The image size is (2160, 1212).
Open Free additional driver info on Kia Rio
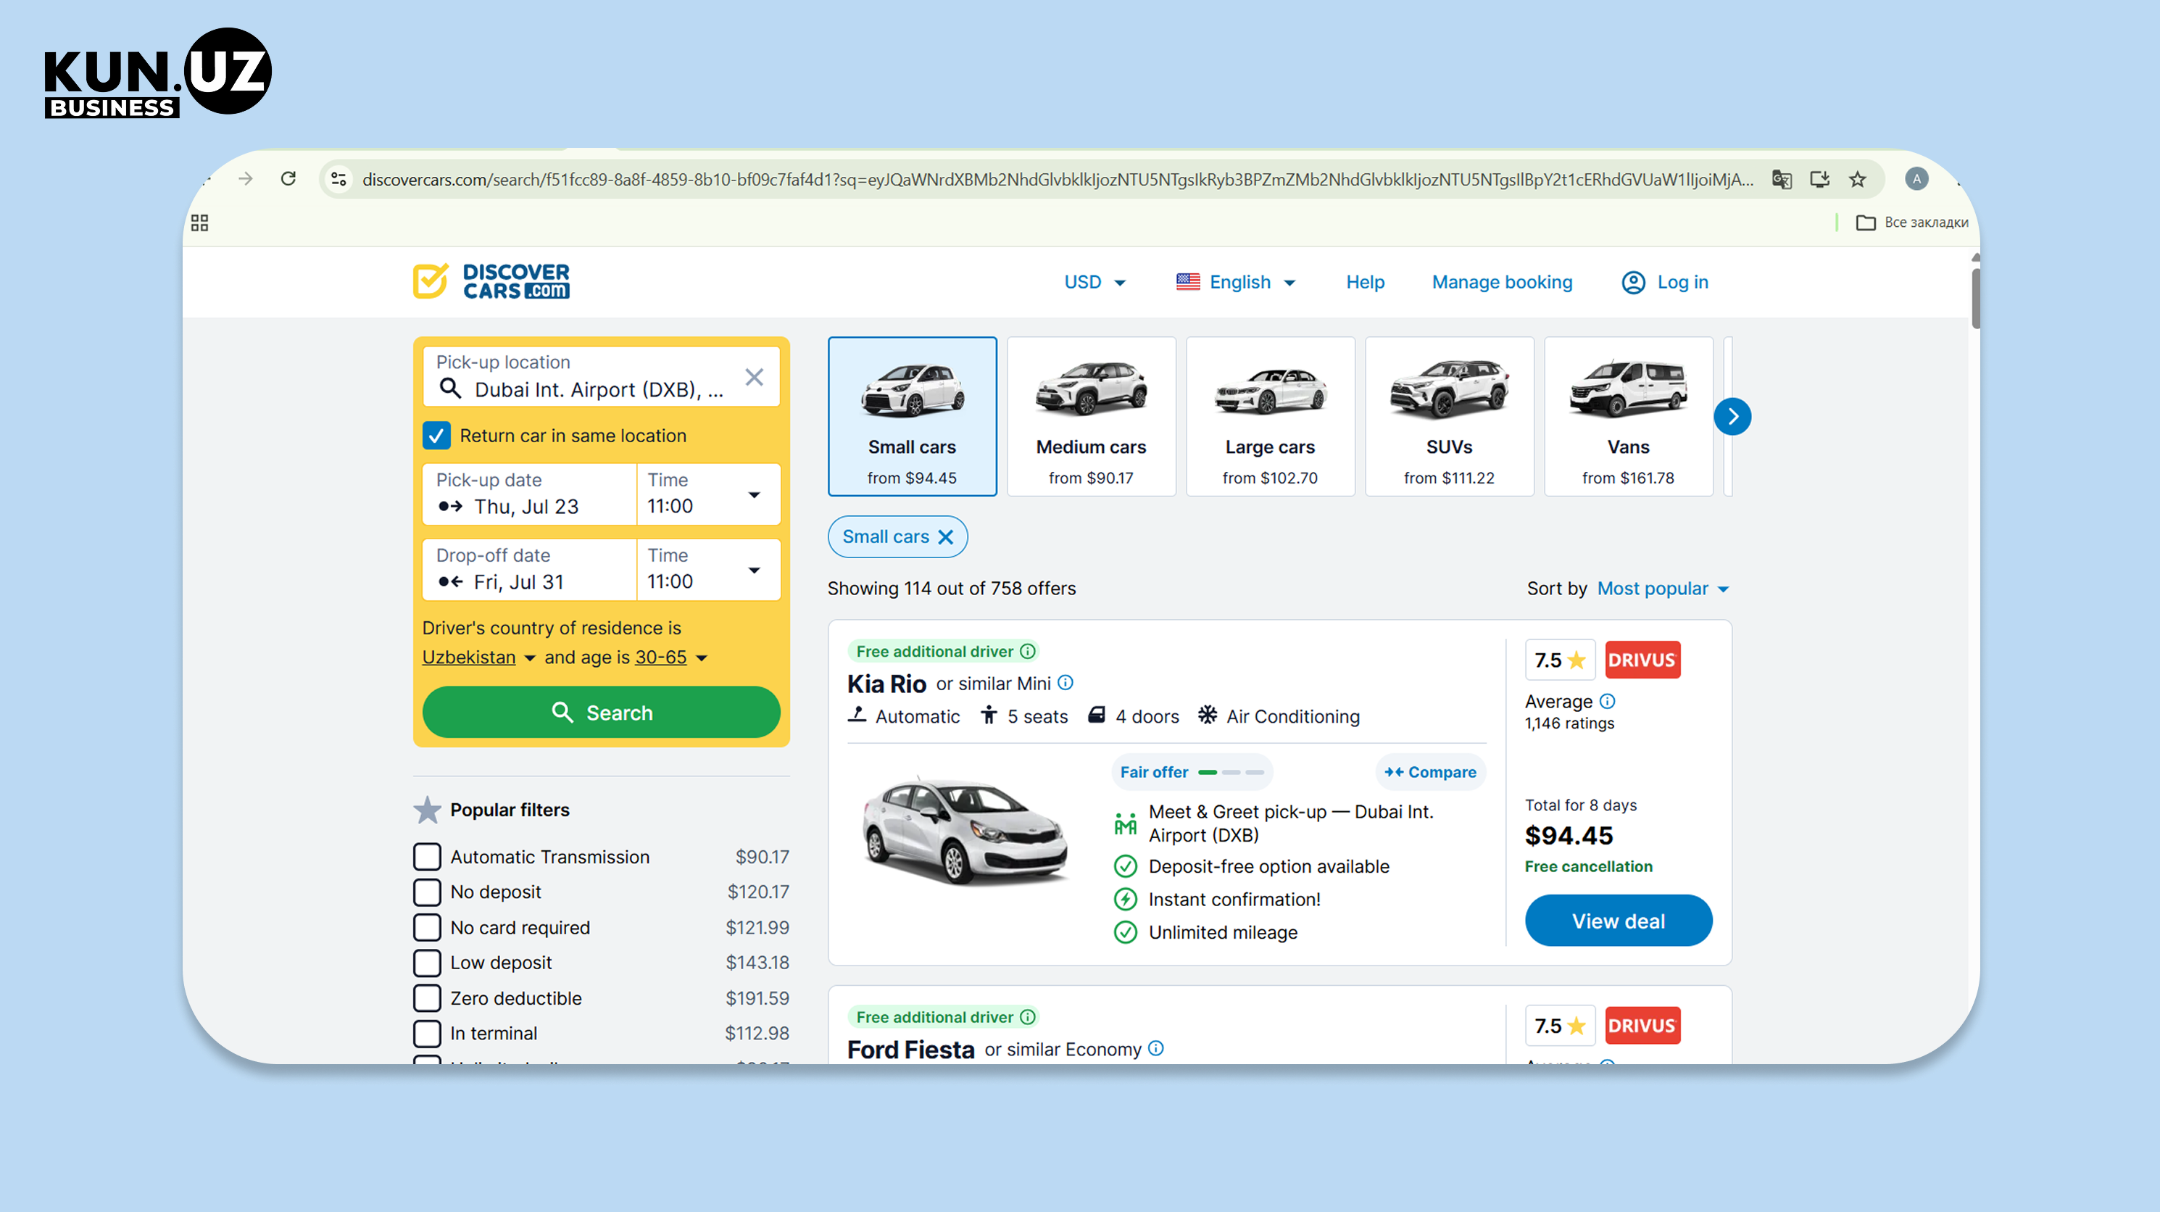coord(1028,652)
